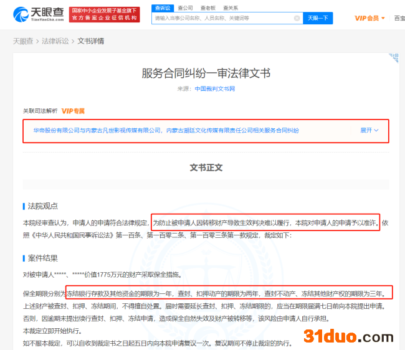Click the 案件结果 section heading
The image size is (405, 350).
tap(43, 258)
